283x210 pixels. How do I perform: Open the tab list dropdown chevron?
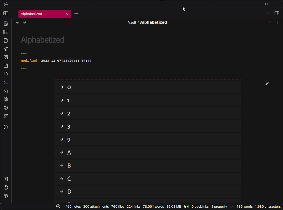(269, 13)
